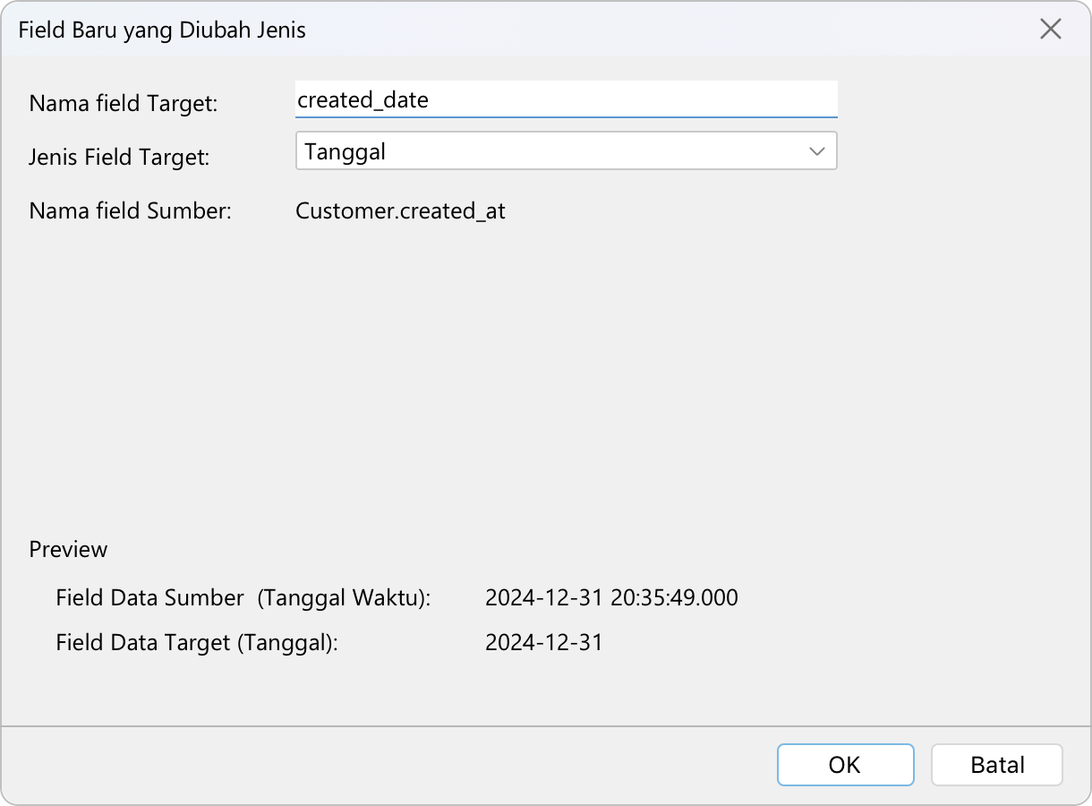Click source preview value 2024-12-31 20:35:49.000
Image resolution: width=1092 pixels, height=806 pixels.
click(611, 597)
